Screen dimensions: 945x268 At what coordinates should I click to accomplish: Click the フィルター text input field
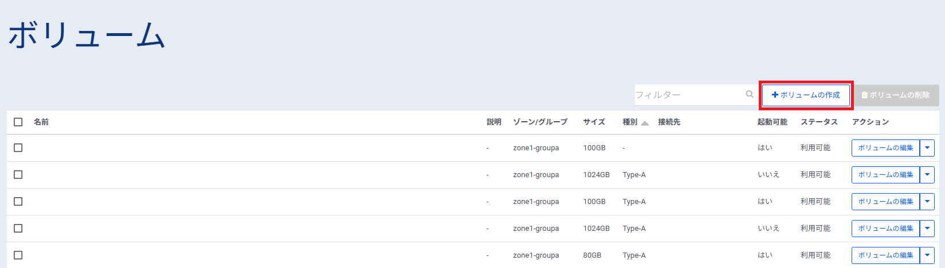(689, 95)
